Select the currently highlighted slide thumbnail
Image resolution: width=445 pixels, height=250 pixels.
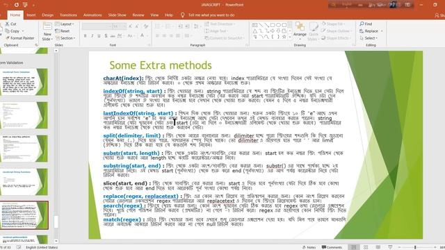pos(24,215)
